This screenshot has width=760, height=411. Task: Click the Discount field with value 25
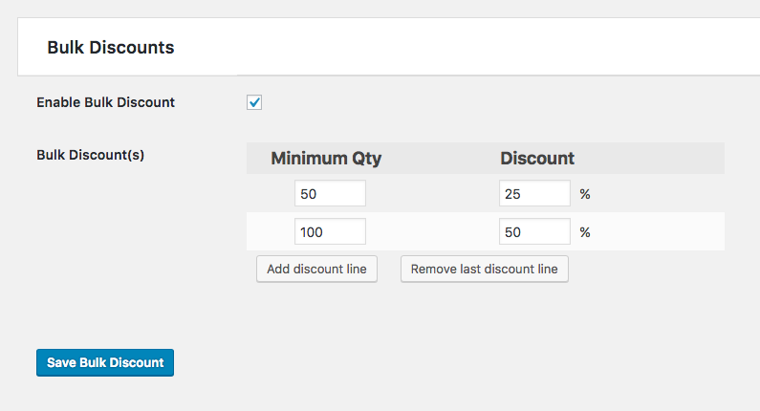534,194
